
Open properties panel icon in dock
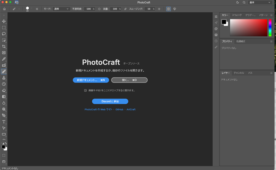[216, 17]
